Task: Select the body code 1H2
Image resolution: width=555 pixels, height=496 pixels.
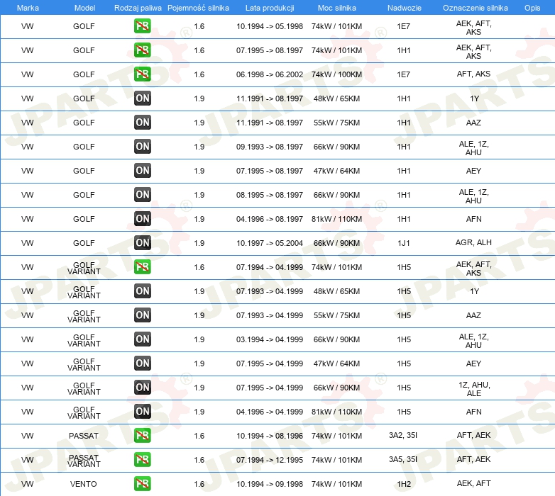Action: click(x=404, y=484)
